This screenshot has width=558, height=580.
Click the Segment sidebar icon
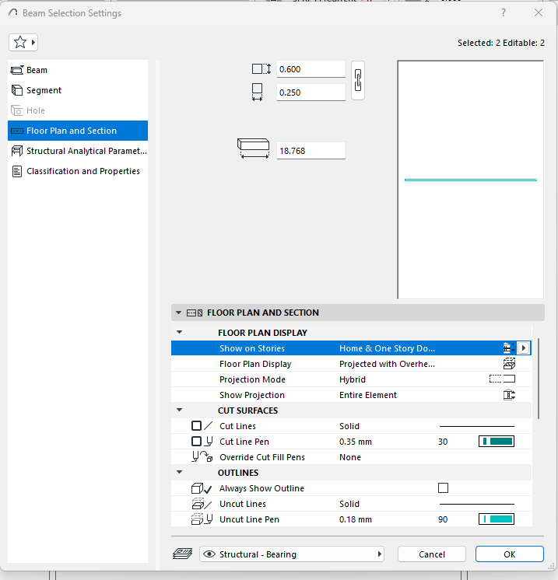[x=17, y=90]
